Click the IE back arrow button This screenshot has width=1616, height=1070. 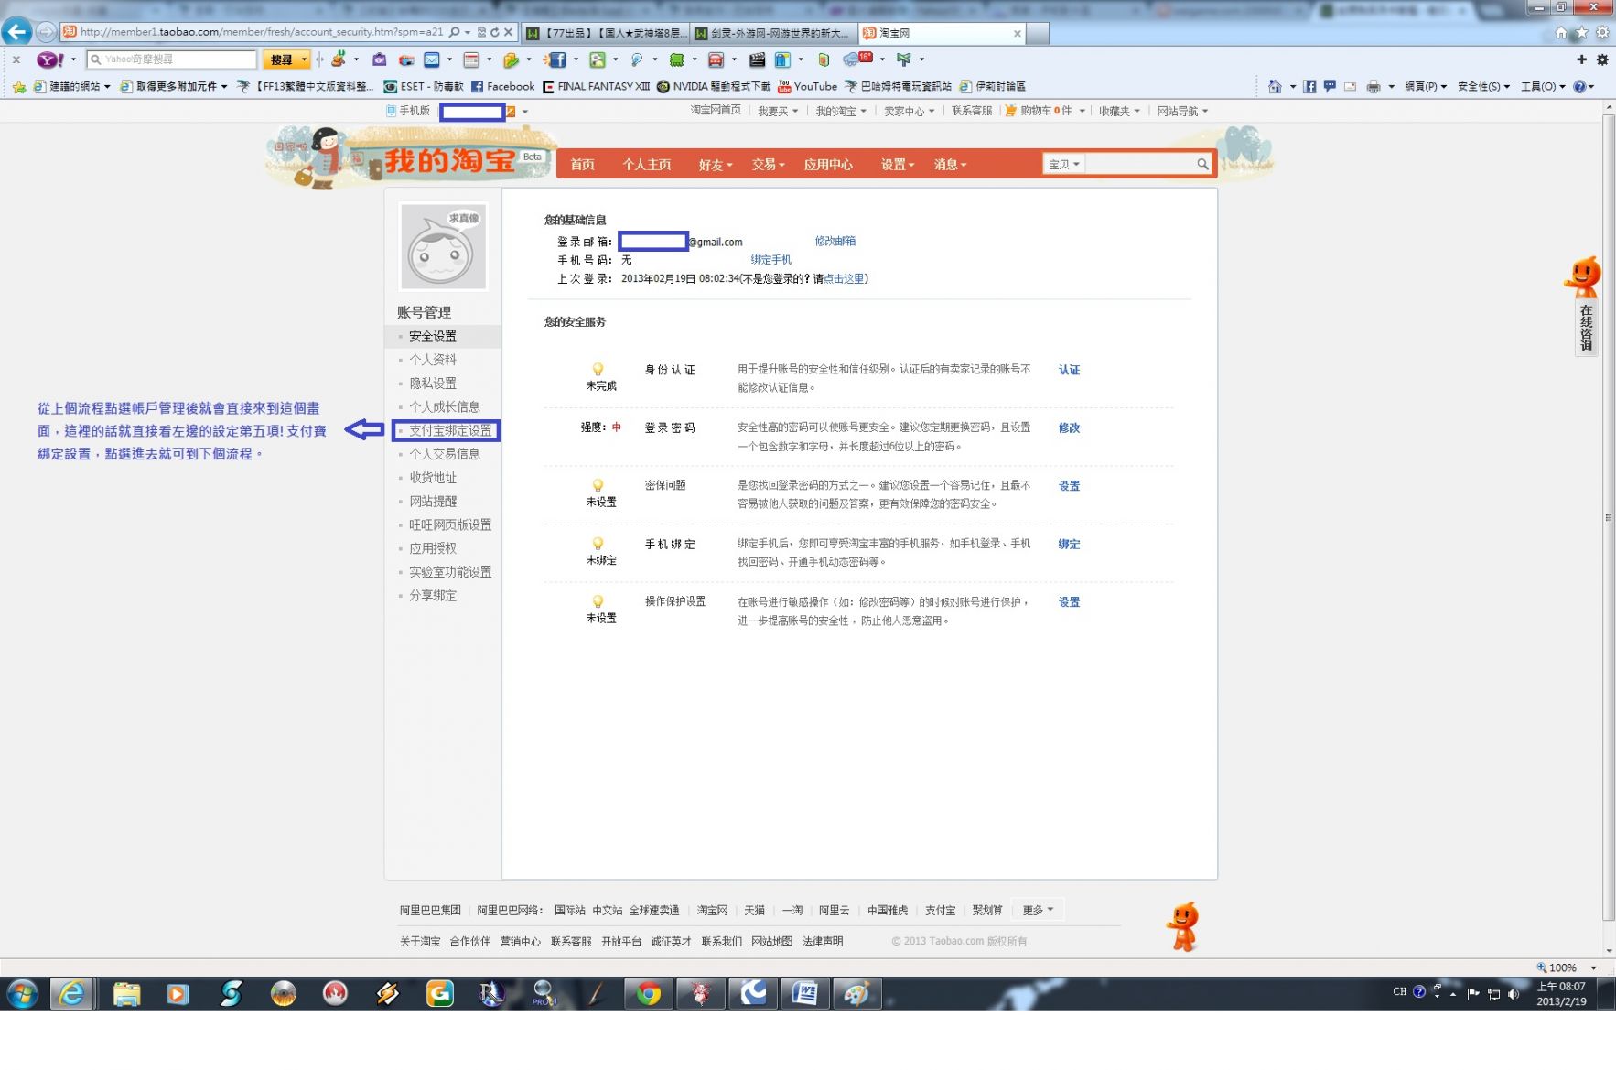click(16, 32)
